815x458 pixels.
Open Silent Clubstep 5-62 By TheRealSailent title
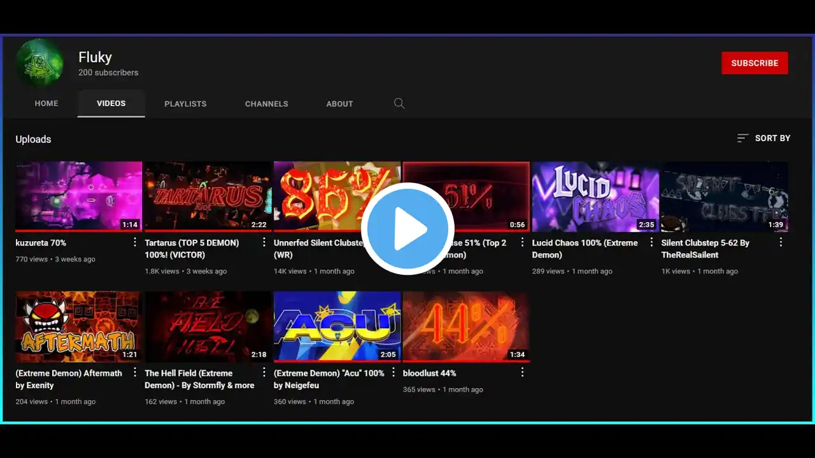705,249
